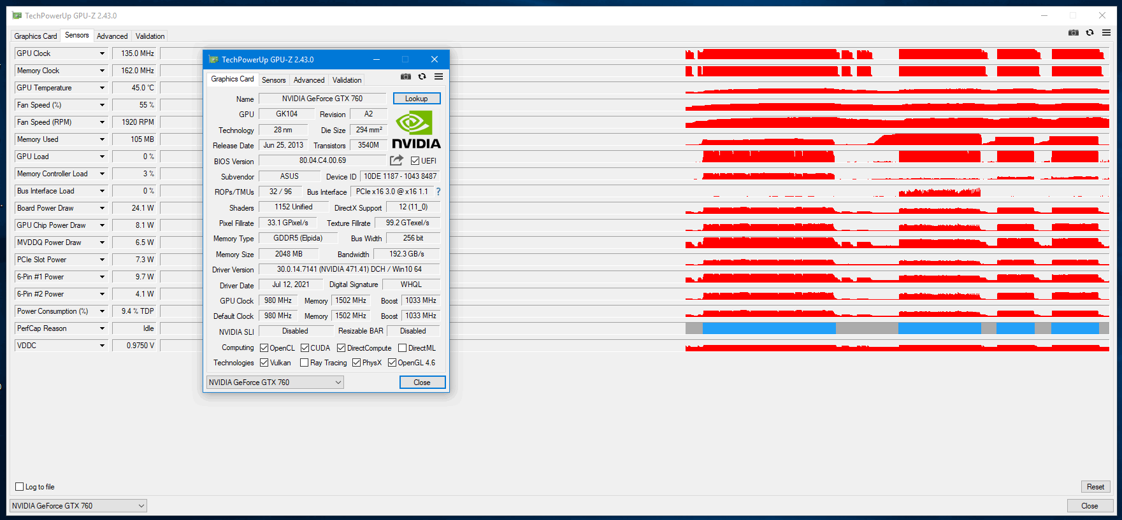Click the Name field showing NVIDIA GeForce GTX 760
The image size is (1122, 520).
pos(322,99)
